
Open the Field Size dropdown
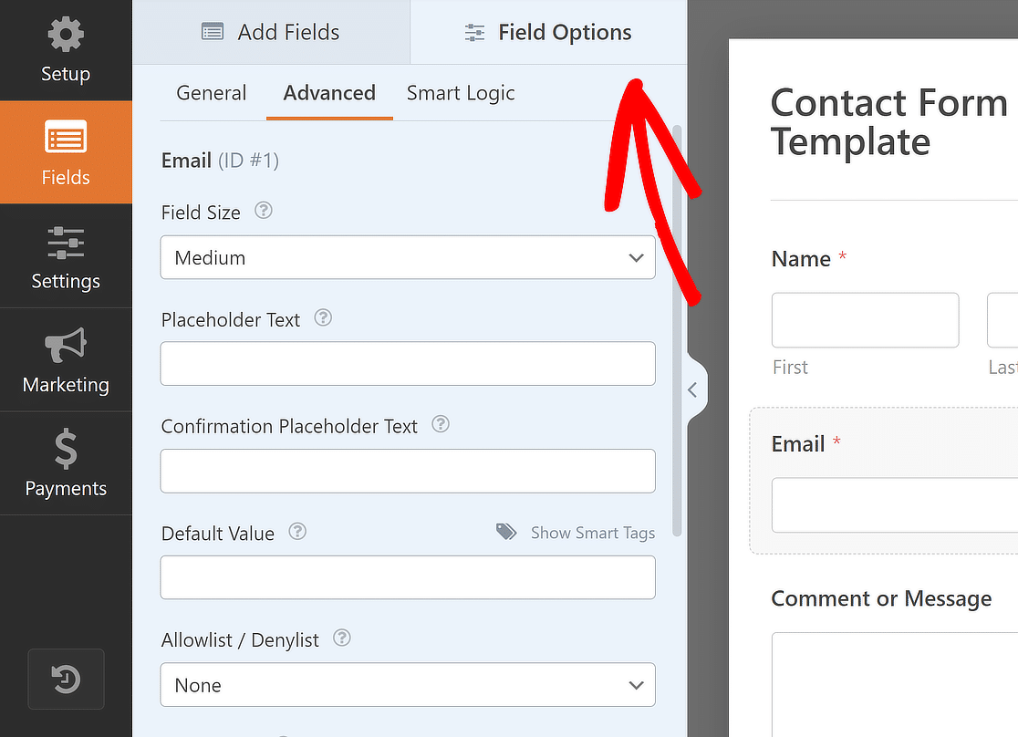pos(408,257)
